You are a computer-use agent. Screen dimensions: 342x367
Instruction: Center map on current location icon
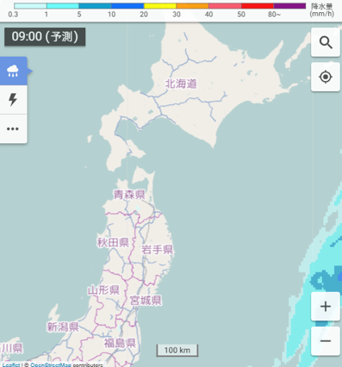coord(326,77)
